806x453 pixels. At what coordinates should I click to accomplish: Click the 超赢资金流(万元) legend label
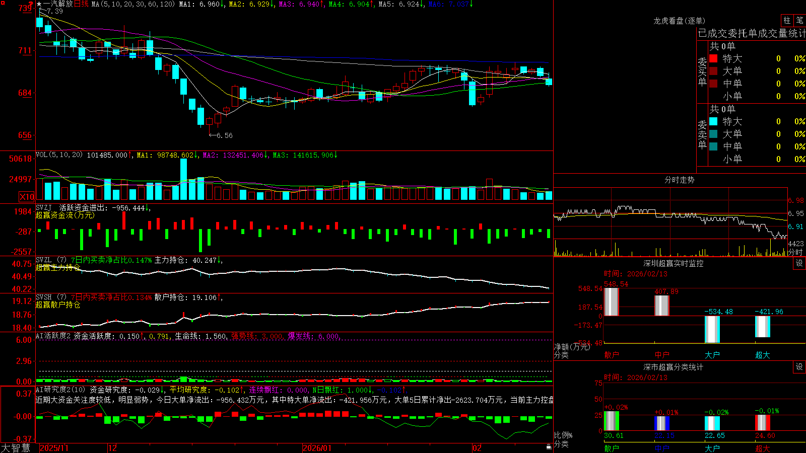pyautogui.click(x=65, y=215)
